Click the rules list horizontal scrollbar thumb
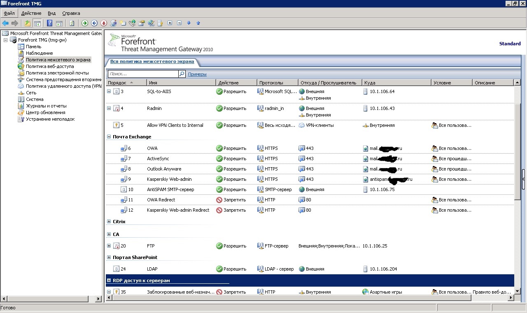Screen dimensions: 527x313 click(291, 298)
